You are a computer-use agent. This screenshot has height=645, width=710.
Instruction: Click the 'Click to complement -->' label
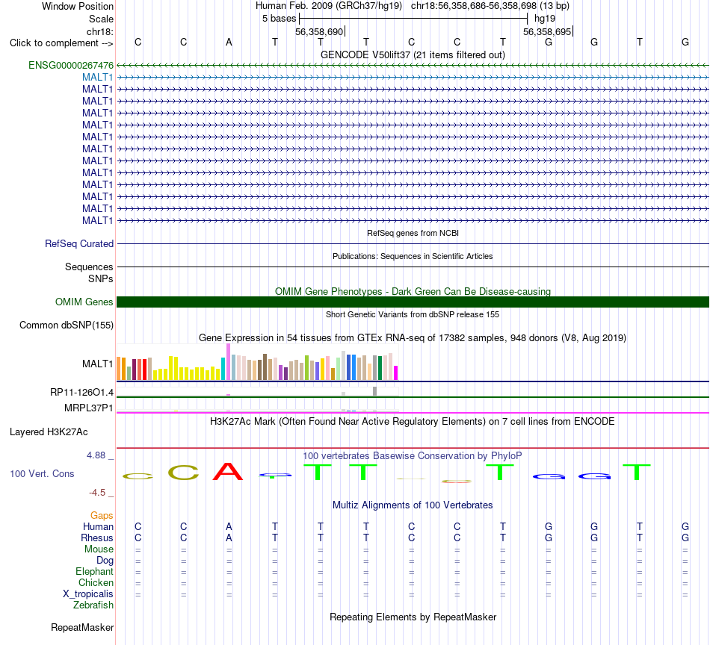[61, 43]
